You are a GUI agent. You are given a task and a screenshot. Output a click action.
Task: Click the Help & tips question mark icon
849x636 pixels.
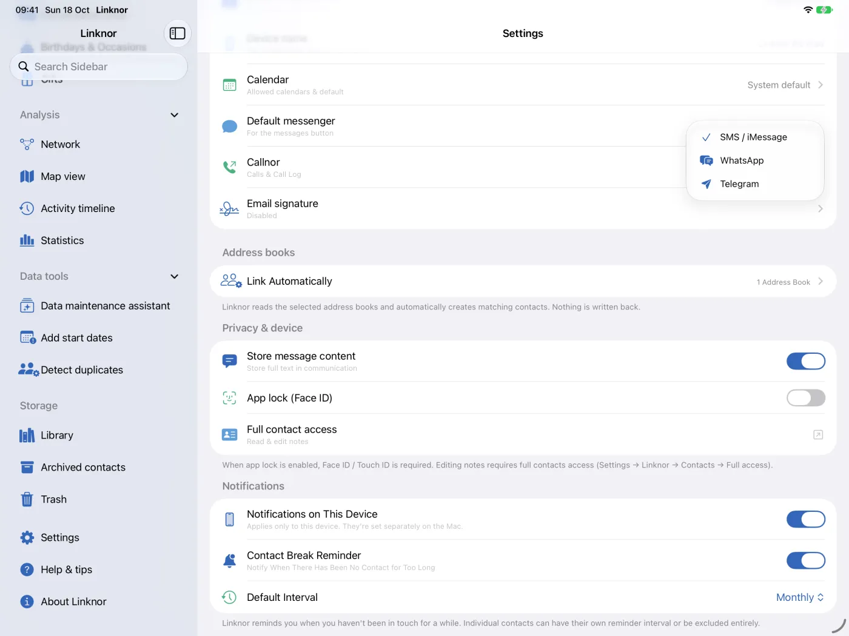[x=27, y=569]
